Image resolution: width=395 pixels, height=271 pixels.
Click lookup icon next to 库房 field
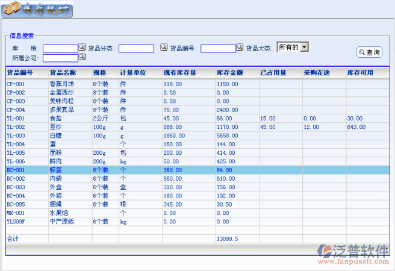tap(82, 47)
